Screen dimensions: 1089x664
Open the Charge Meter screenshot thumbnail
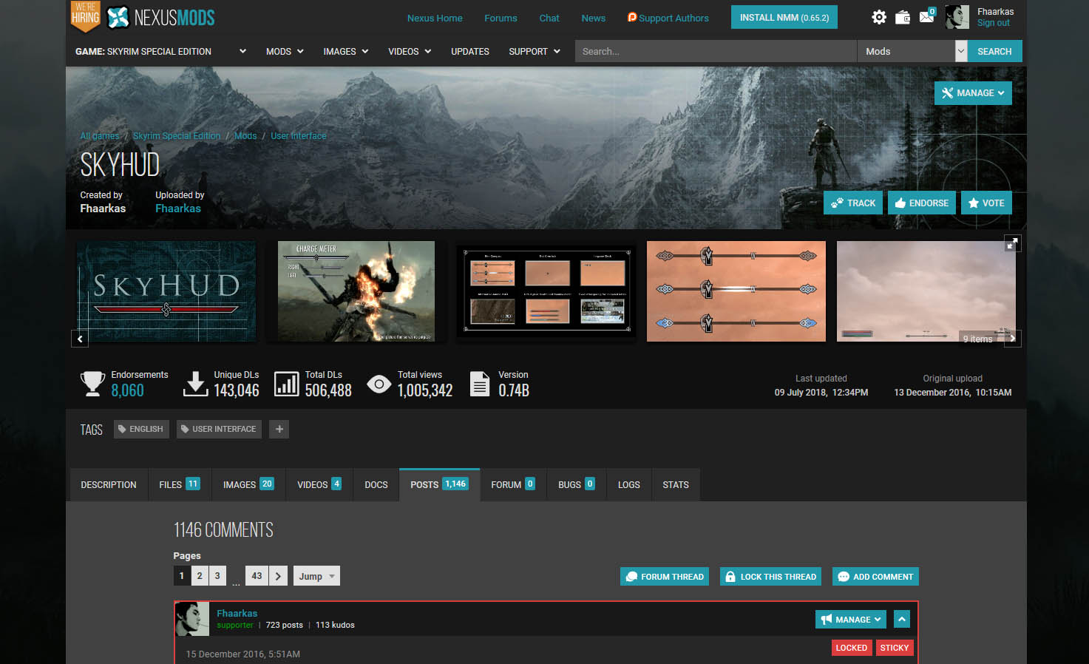click(x=356, y=291)
